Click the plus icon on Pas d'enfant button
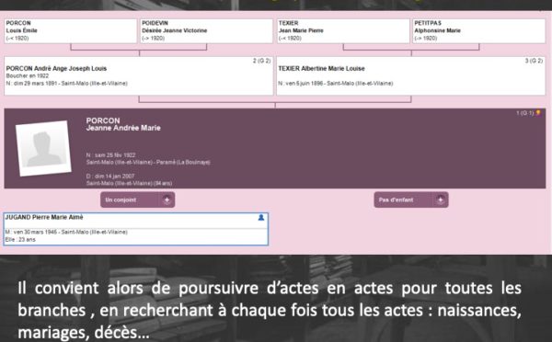 coord(440,199)
